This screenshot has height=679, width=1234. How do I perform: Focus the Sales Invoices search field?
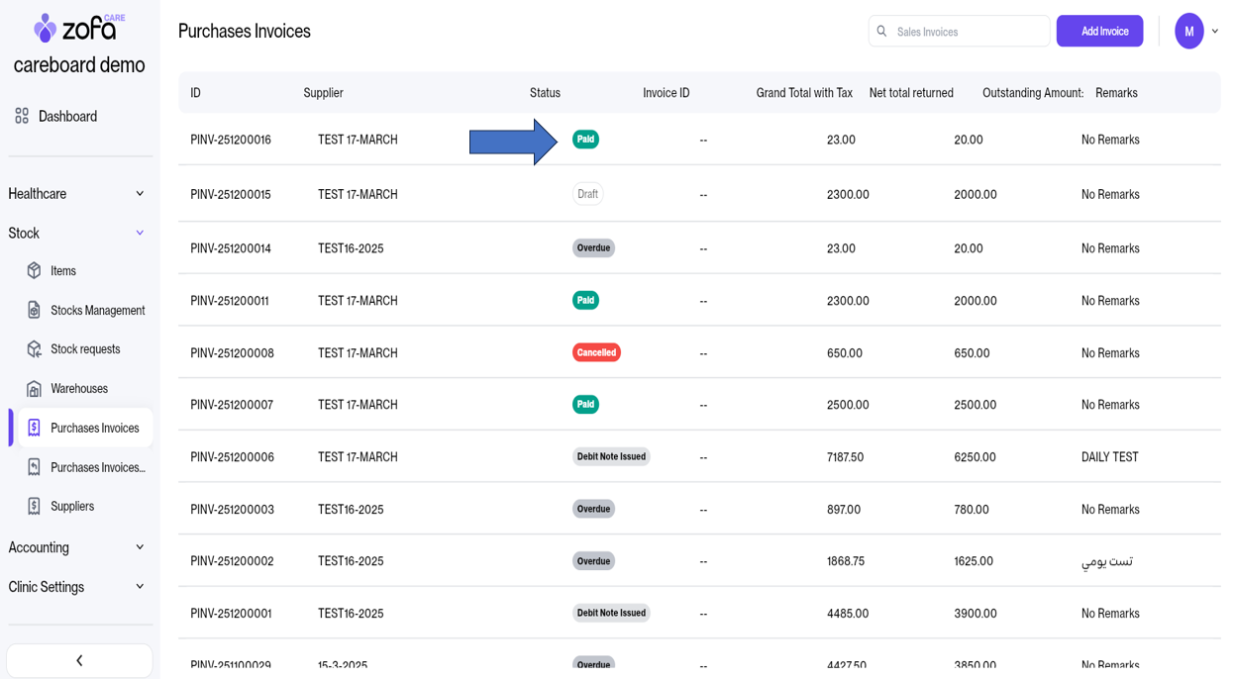click(966, 32)
